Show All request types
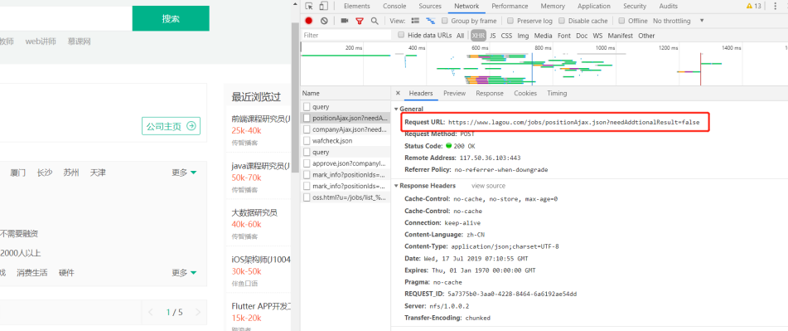 tap(461, 35)
